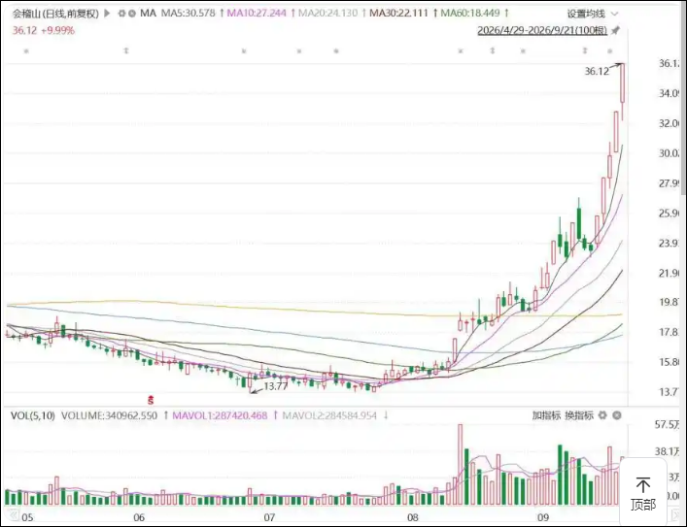The image size is (687, 527).
Task: Jump to the top with the 顶部 button
Action: coord(643,495)
